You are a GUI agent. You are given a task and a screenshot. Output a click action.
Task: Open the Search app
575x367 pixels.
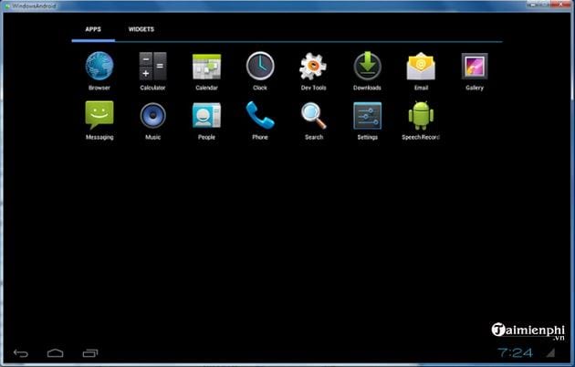313,116
